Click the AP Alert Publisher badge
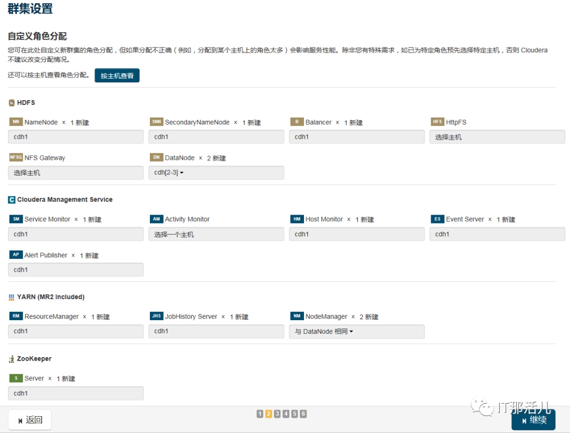Screen dimensions: 570x433 [16, 255]
